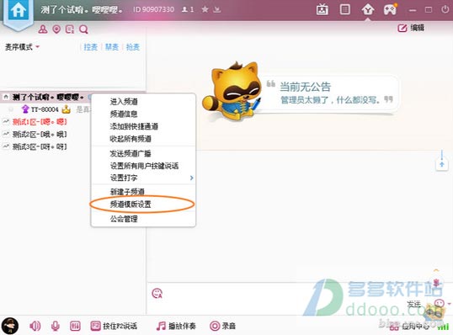The image size is (453, 335).
Task: Click the magnifier search icon
Action: point(83,29)
